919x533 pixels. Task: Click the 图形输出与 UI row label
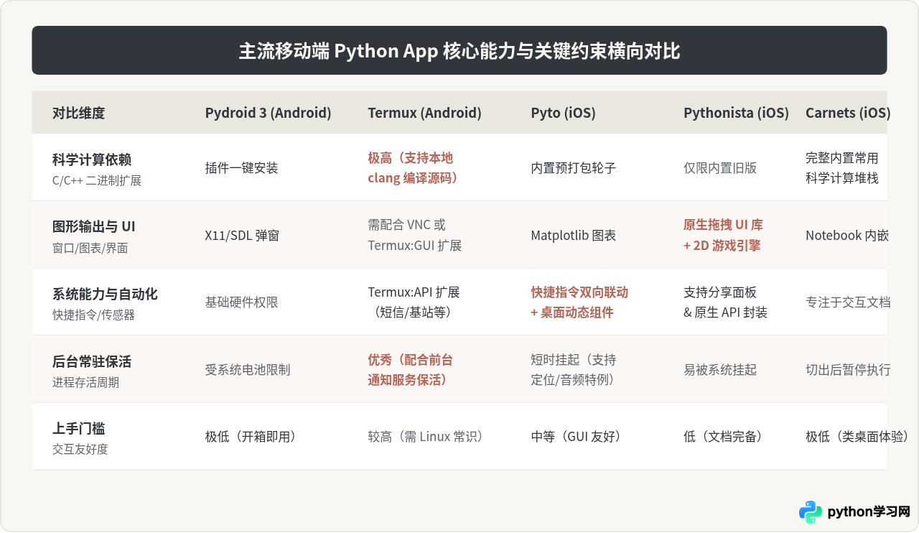[x=94, y=227]
